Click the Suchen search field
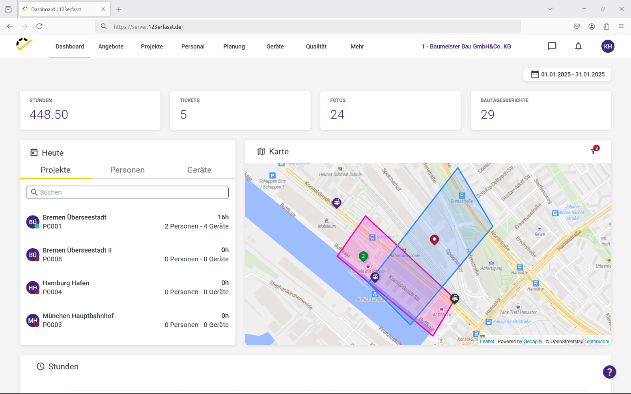 tap(127, 192)
